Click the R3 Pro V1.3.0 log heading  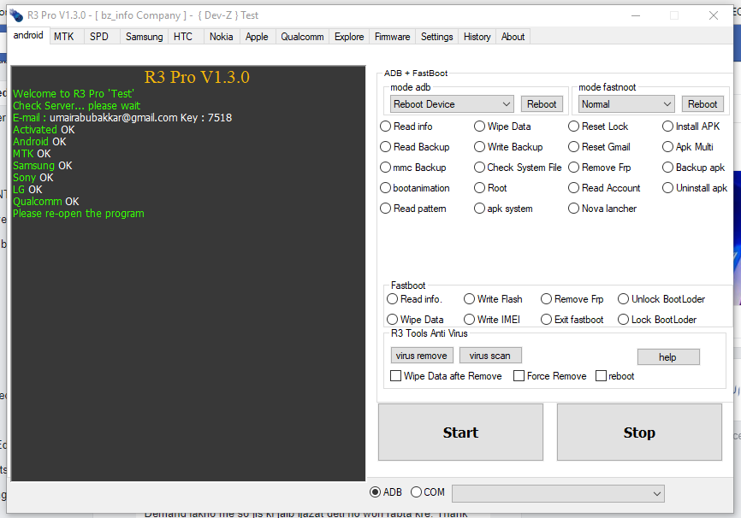click(197, 77)
